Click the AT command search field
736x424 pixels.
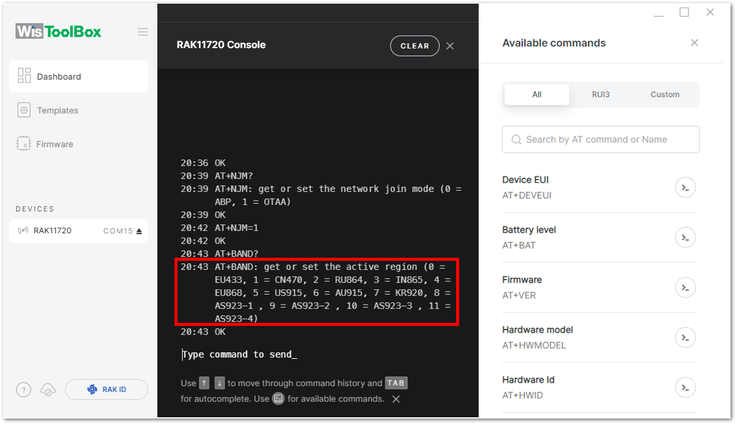point(601,140)
